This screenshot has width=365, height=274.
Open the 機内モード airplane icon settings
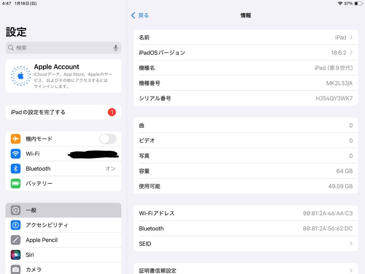point(15,139)
